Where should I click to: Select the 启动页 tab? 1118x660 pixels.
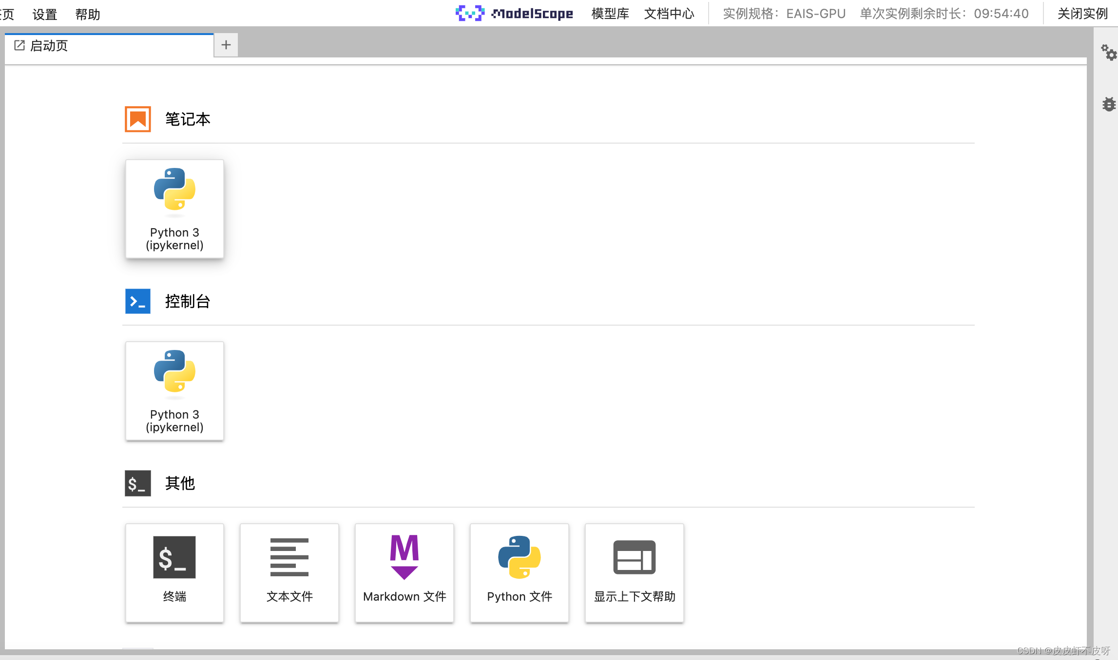coord(109,45)
